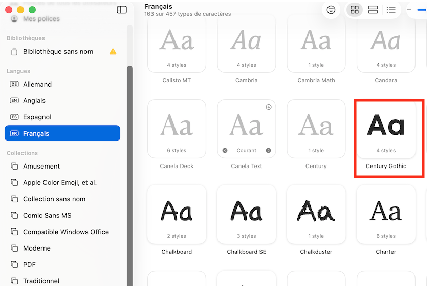Screen dimensions: 437x291
Task: Click the Moderne collection icon
Action: (x=14, y=248)
